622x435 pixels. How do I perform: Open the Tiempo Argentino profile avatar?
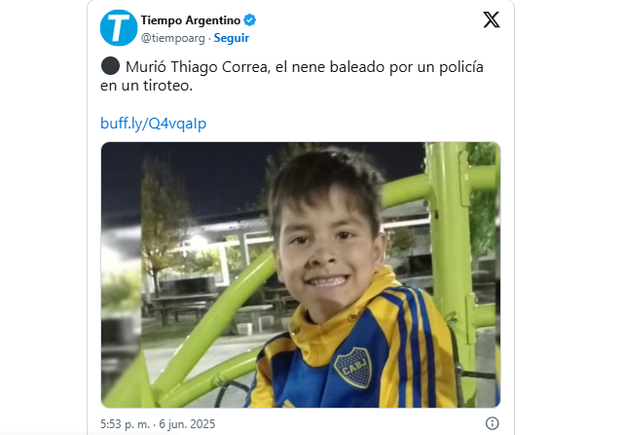(x=119, y=28)
